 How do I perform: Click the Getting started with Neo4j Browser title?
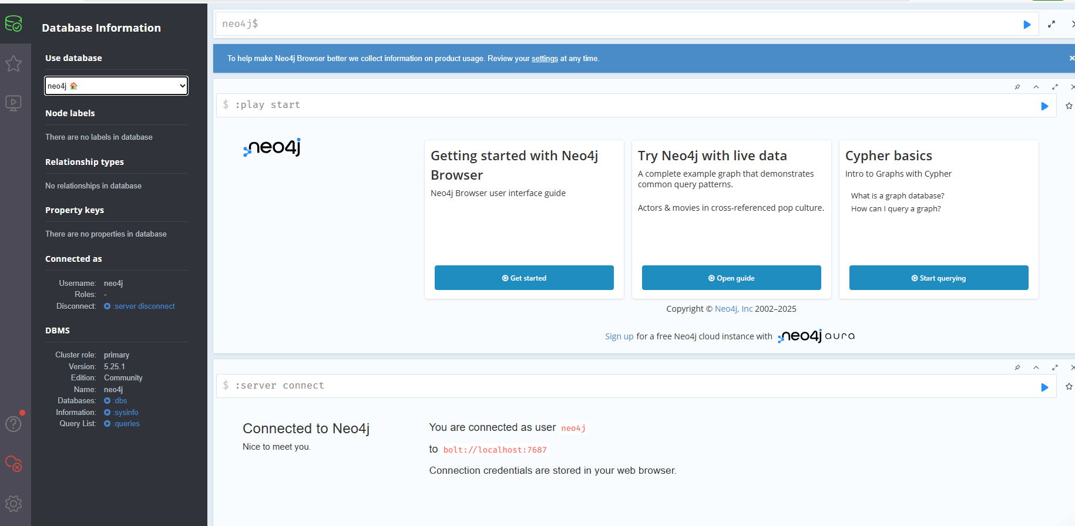click(515, 166)
